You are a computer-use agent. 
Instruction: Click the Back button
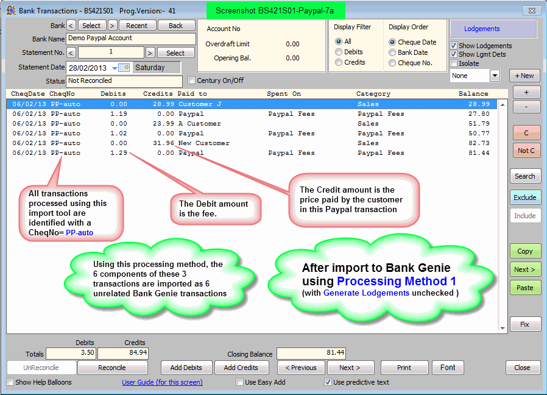[176, 26]
